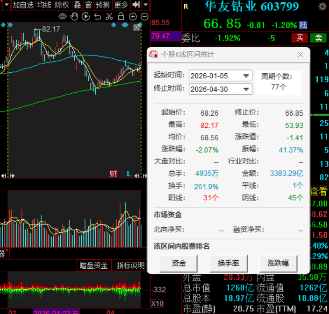
Task: Click the 换手率 ranking button
Action: coord(229,263)
